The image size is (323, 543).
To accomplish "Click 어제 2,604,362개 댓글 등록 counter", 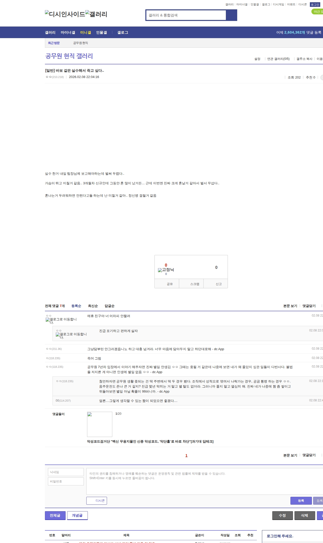I will click(299, 33).
